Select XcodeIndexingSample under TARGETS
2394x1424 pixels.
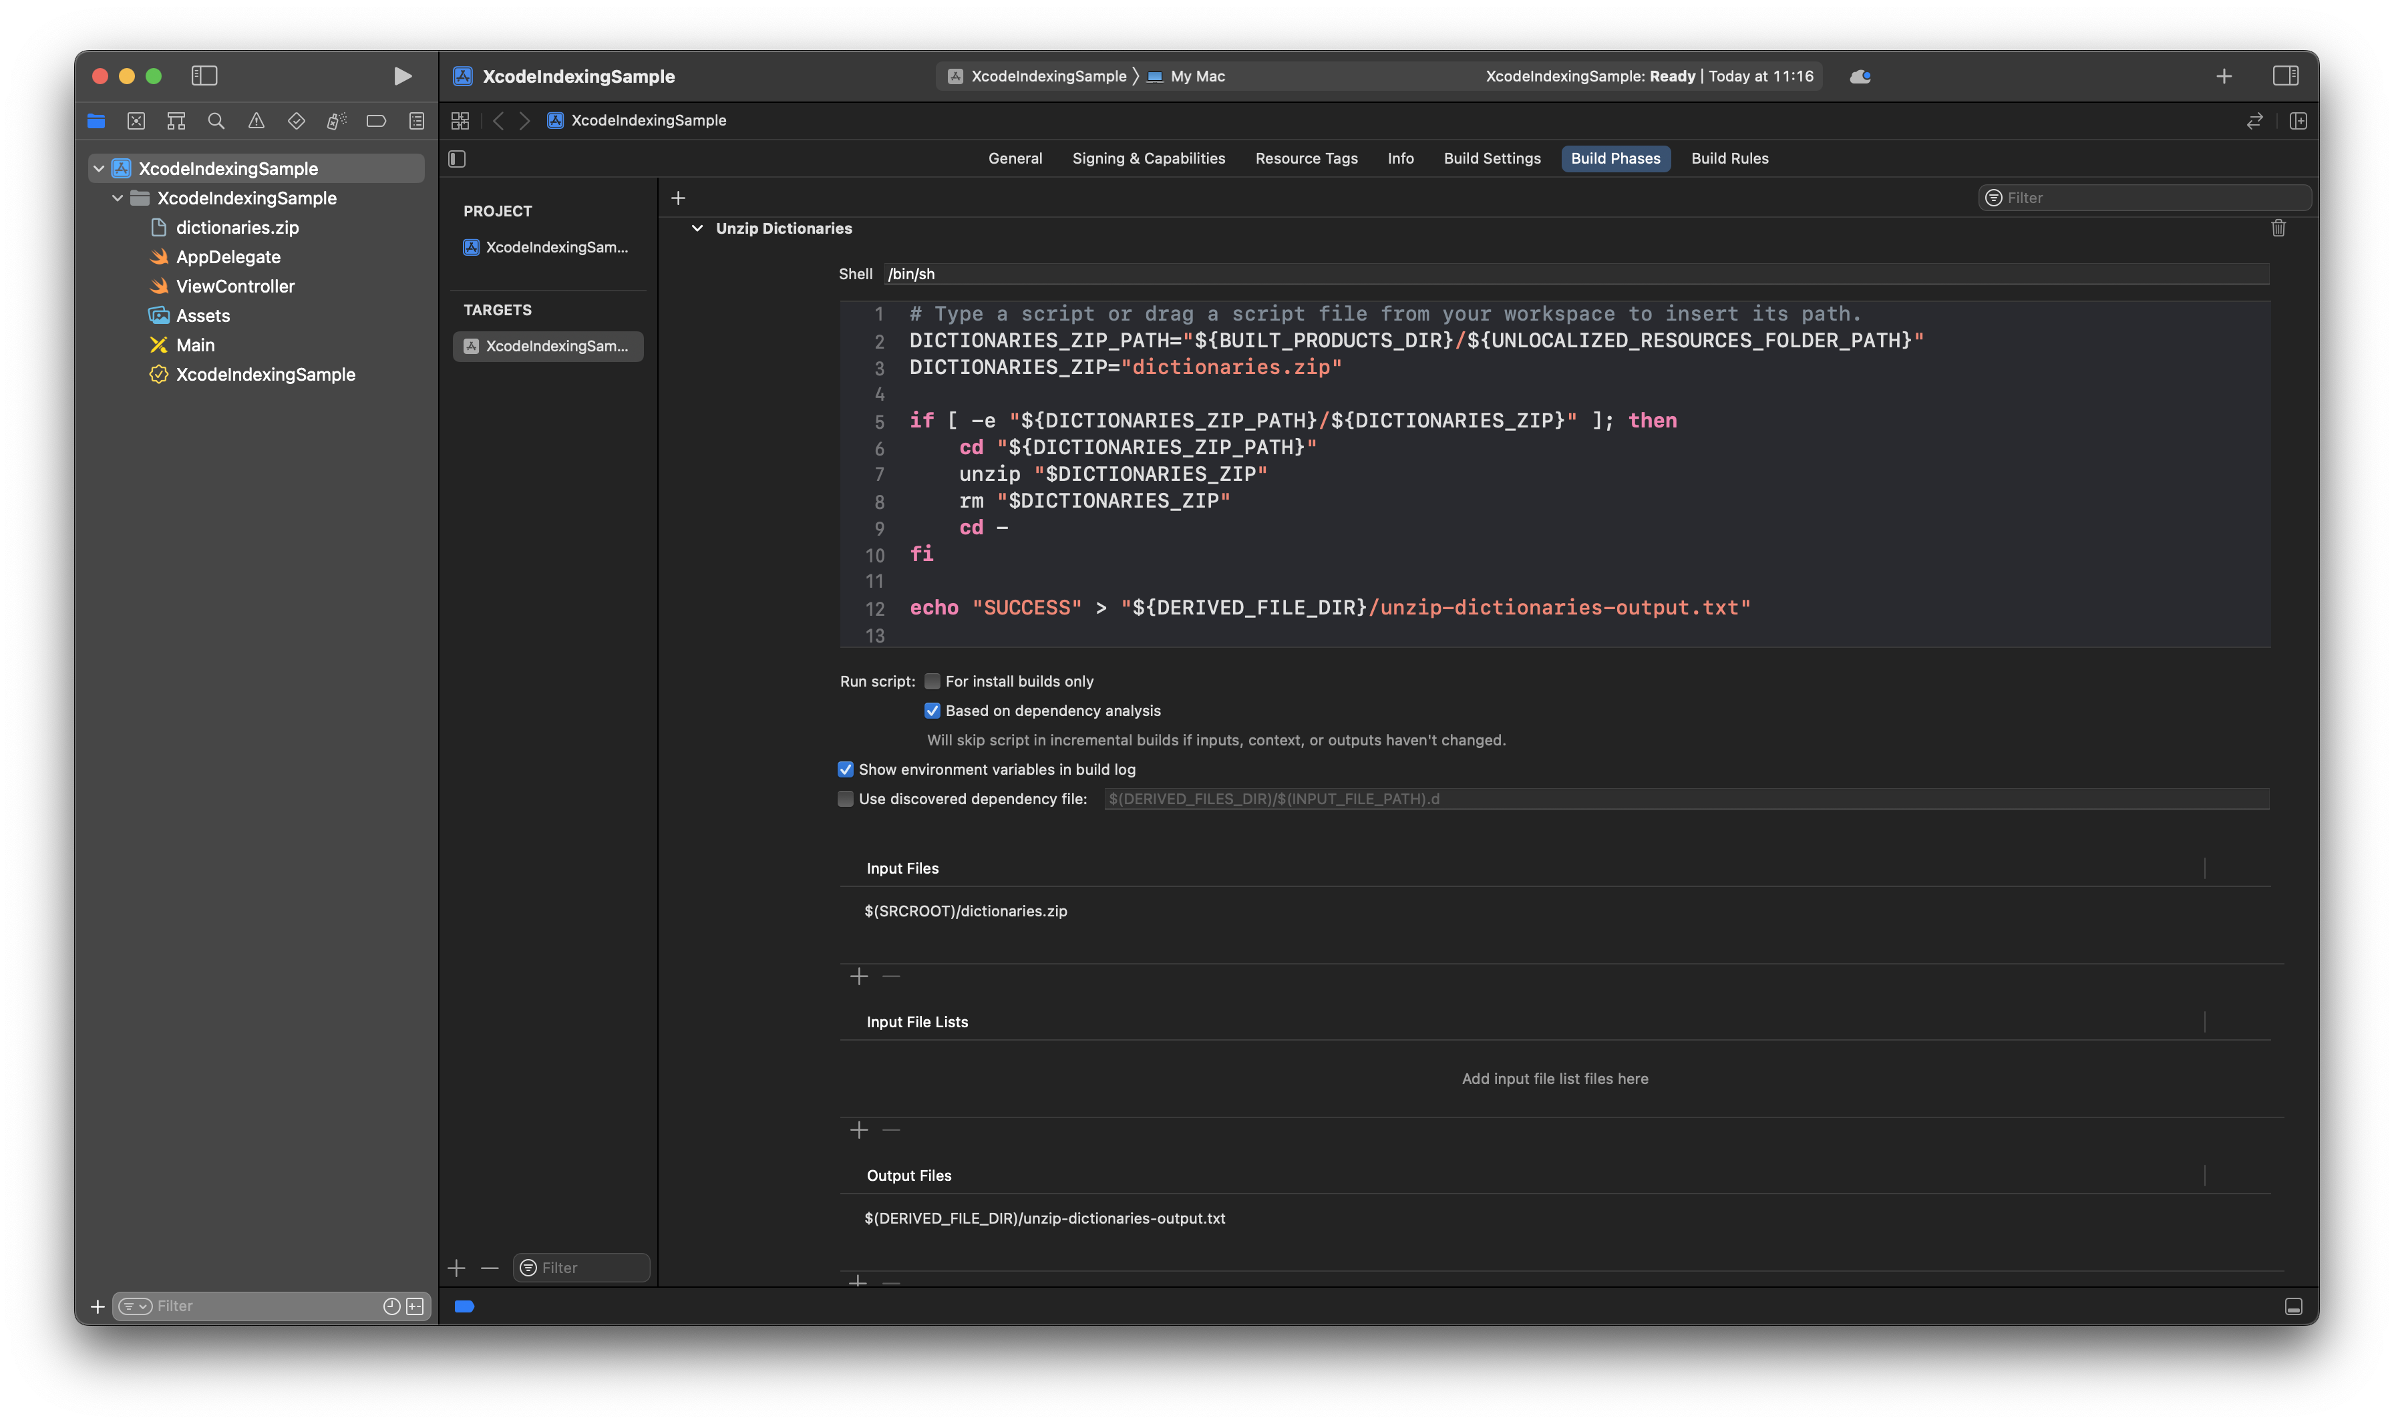(547, 347)
